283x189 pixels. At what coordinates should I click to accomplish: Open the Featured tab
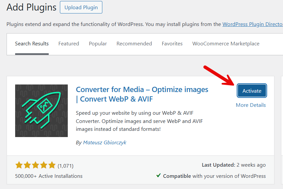tap(68, 44)
